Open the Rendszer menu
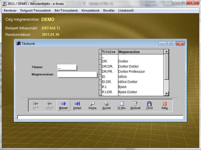201x150 pixels. coord(10,11)
